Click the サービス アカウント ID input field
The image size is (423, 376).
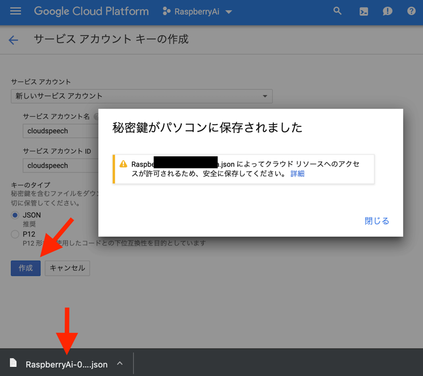point(61,165)
